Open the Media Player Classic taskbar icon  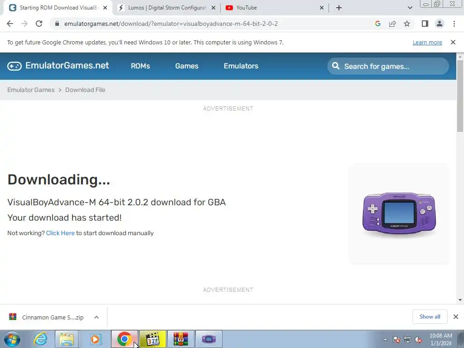[x=153, y=339]
